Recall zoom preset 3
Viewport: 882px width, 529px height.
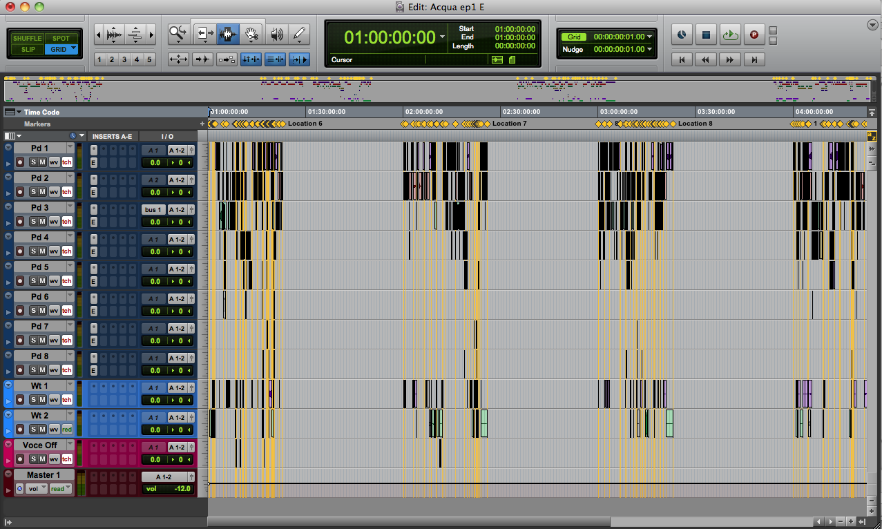(x=124, y=60)
